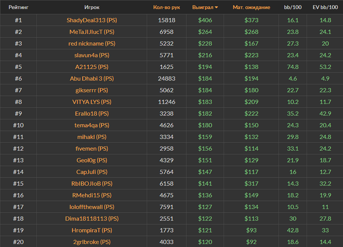343x247 pixels.
Task: Click on Erallo18 (PS) name
Action: pyautogui.click(x=92, y=113)
